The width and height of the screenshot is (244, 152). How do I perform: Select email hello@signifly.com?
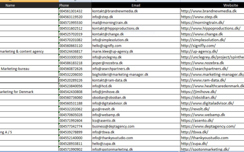point(107,46)
